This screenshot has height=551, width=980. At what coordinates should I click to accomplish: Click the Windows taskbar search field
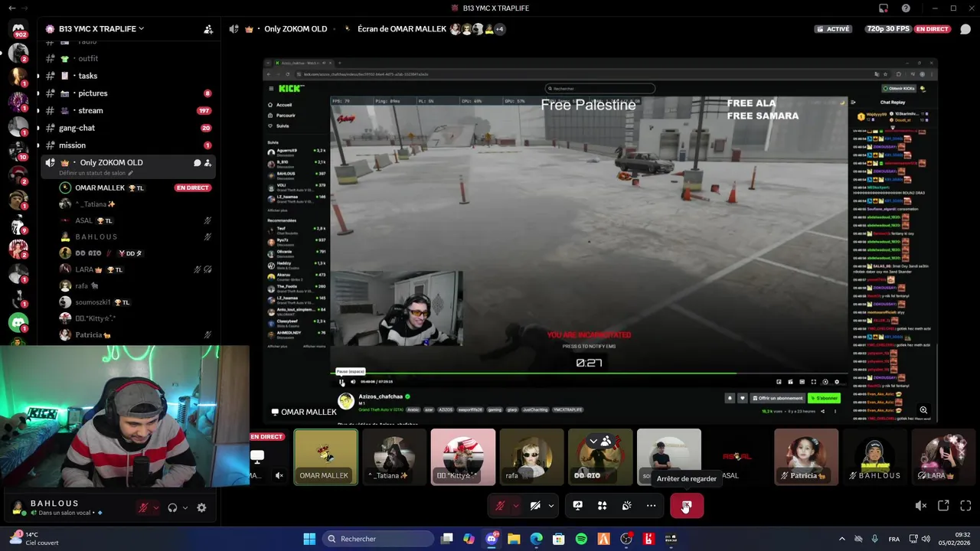[378, 539]
